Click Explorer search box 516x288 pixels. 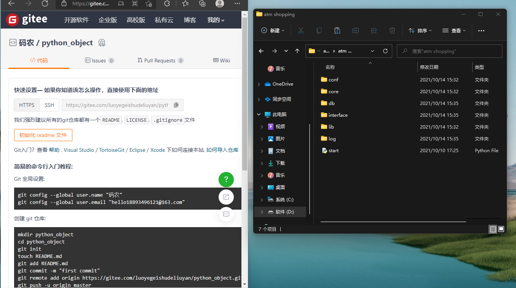coord(449,51)
